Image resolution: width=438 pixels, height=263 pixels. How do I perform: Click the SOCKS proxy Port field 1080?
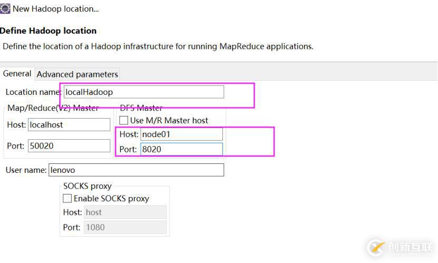tap(125, 228)
